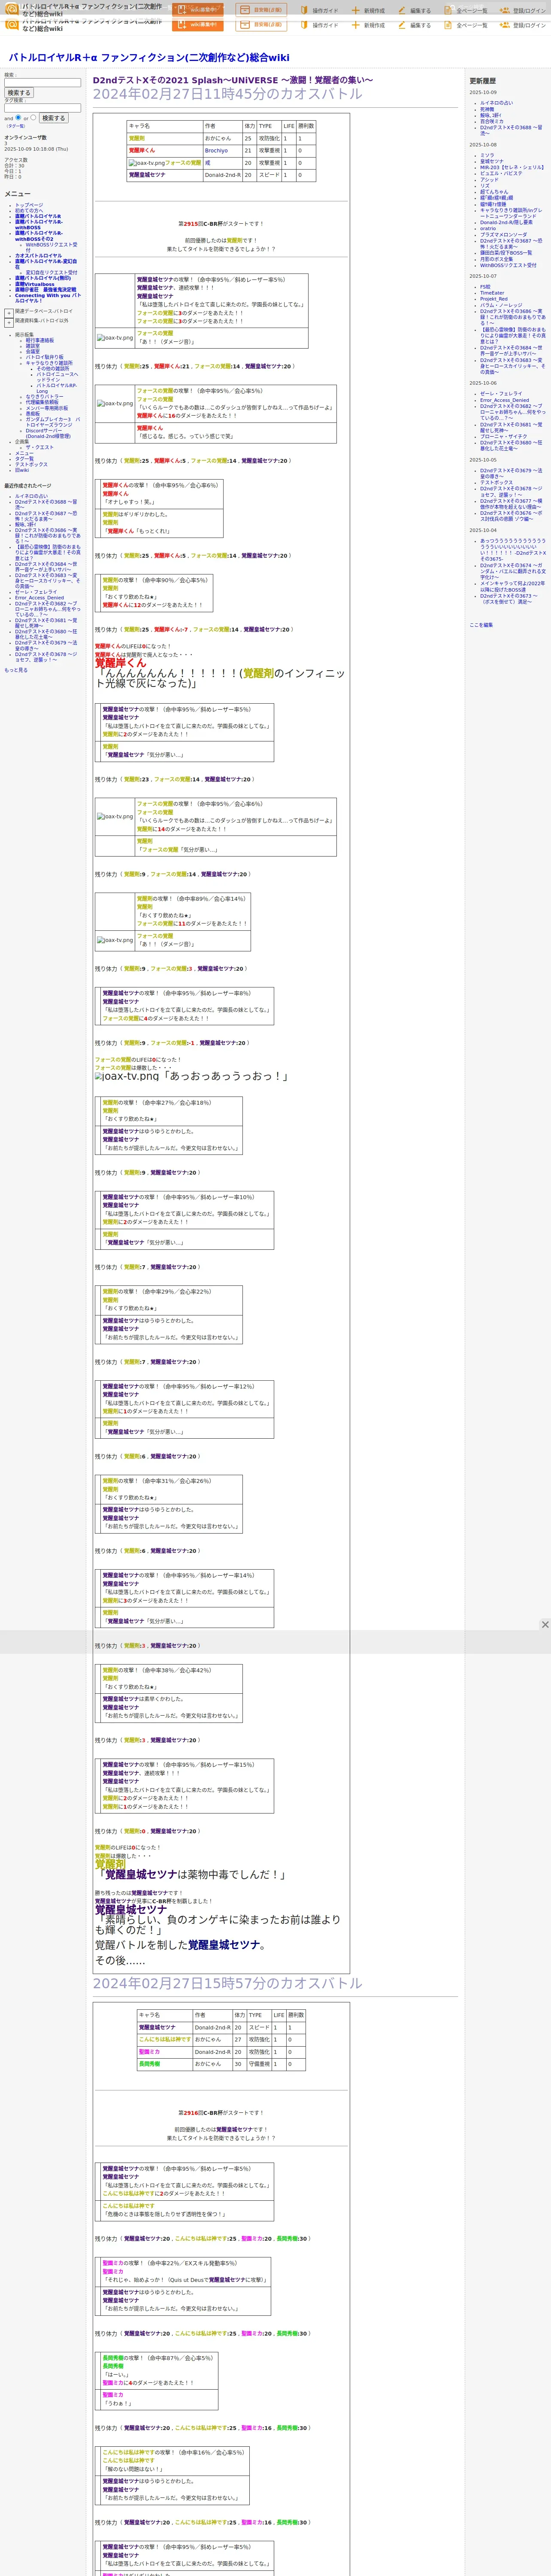Open 直轄Virtualboss in the menu
Viewport: 551px width, 2576px height.
35,284
